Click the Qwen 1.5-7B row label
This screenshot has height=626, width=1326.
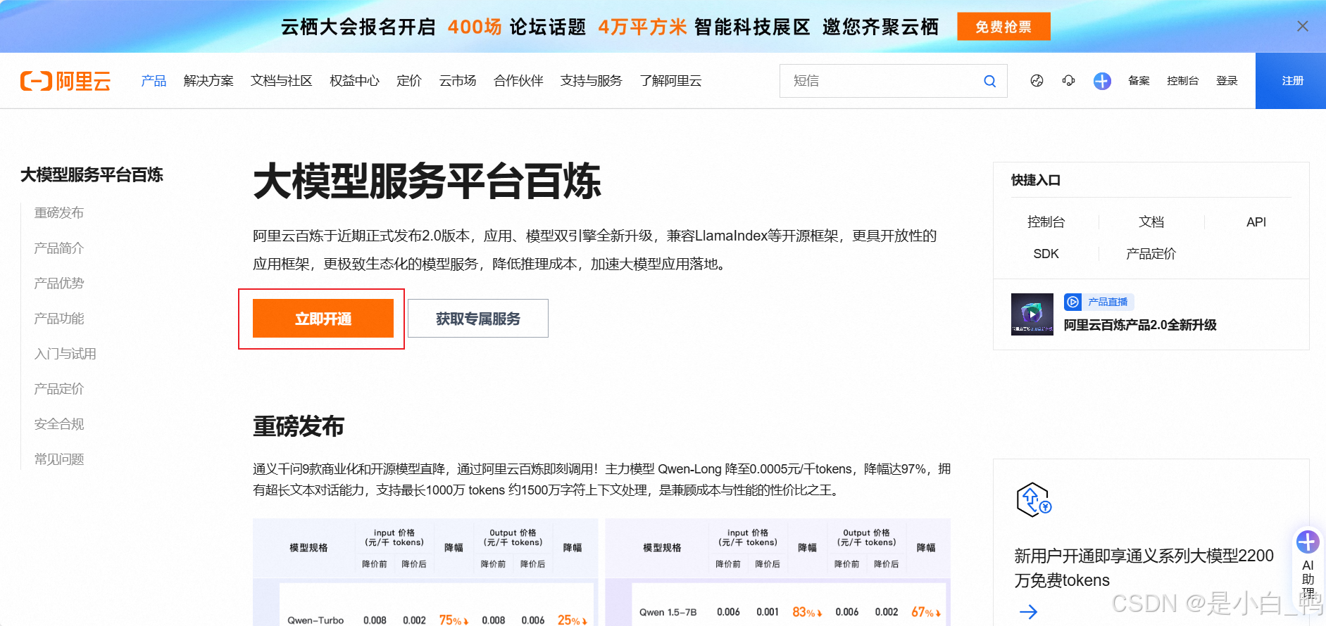pos(668,612)
